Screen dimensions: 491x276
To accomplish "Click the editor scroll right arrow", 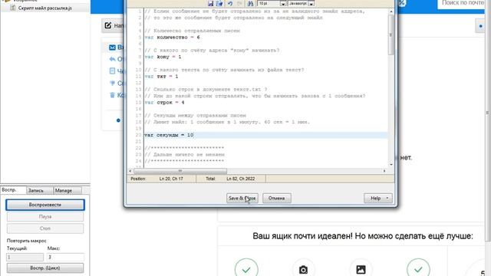I will pos(384,171).
